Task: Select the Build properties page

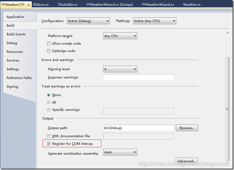Action: click(20, 25)
